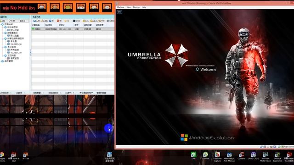Click the EN language indicator in the VM screen
The width and height of the screenshot is (294, 165).
pyautogui.click(x=119, y=12)
